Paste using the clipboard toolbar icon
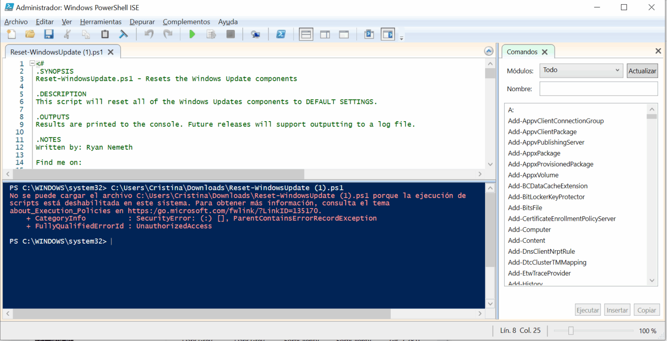The height and width of the screenshot is (341, 667). pos(105,34)
